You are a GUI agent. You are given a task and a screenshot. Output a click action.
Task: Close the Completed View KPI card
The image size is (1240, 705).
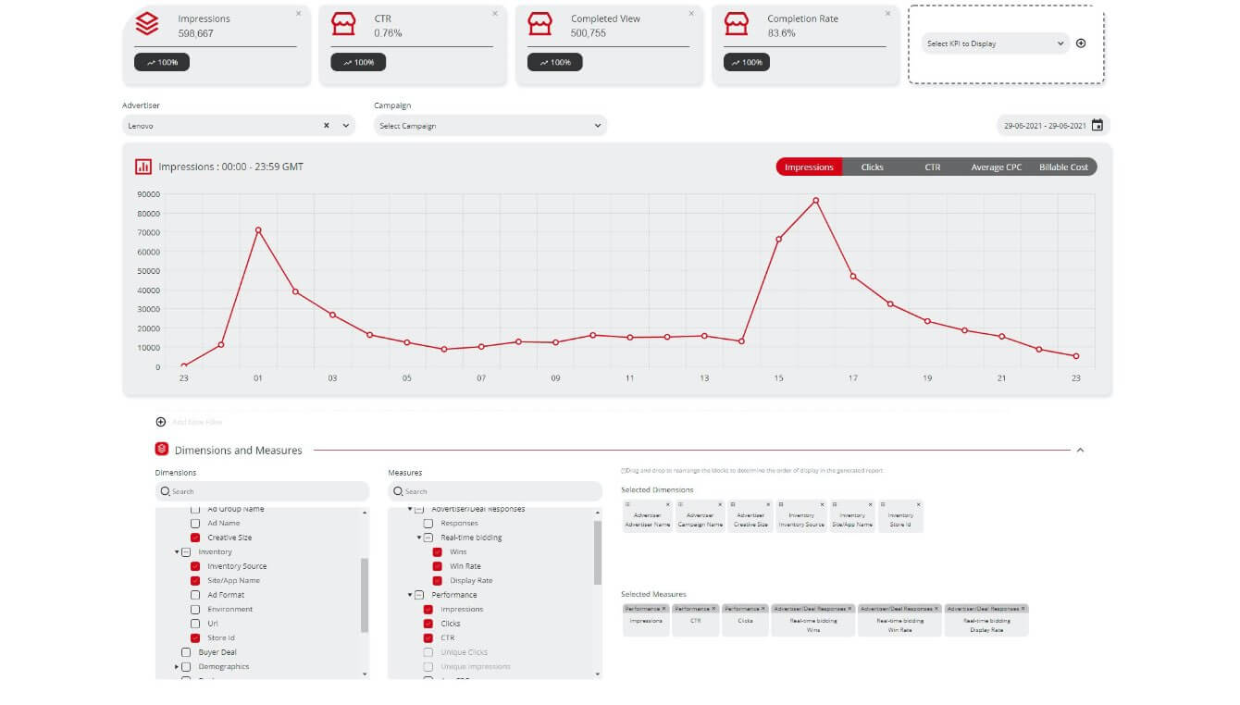pyautogui.click(x=691, y=14)
